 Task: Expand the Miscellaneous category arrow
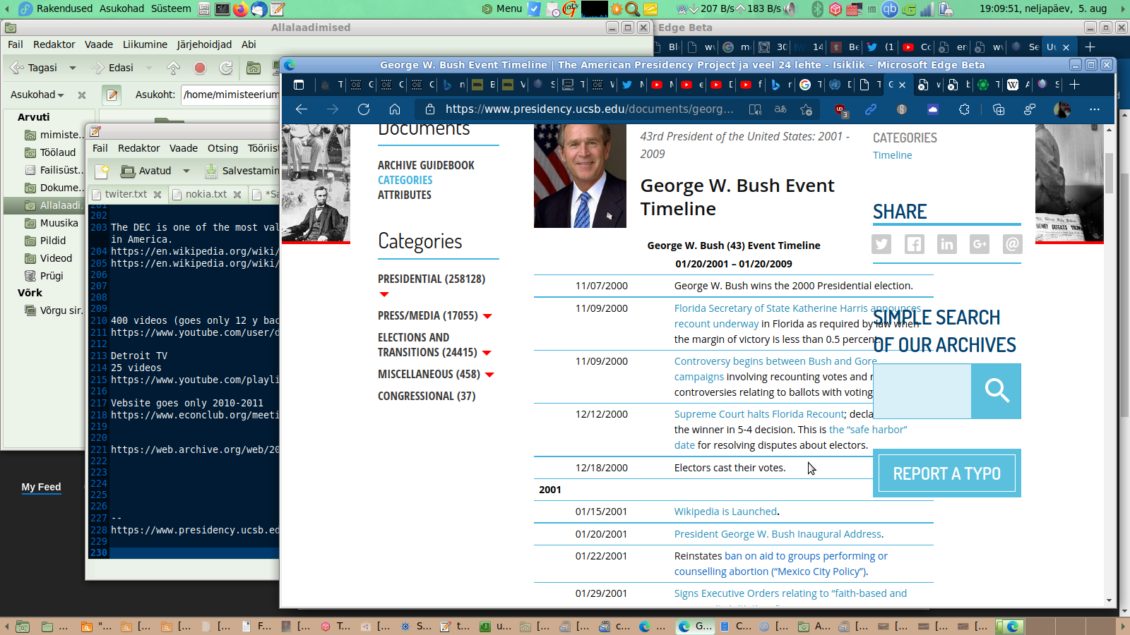pyautogui.click(x=489, y=375)
